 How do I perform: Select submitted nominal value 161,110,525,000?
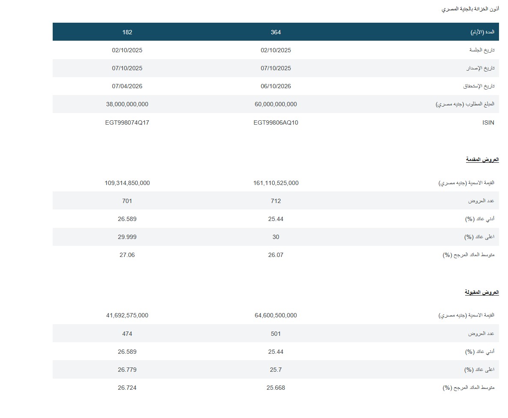coord(276,183)
